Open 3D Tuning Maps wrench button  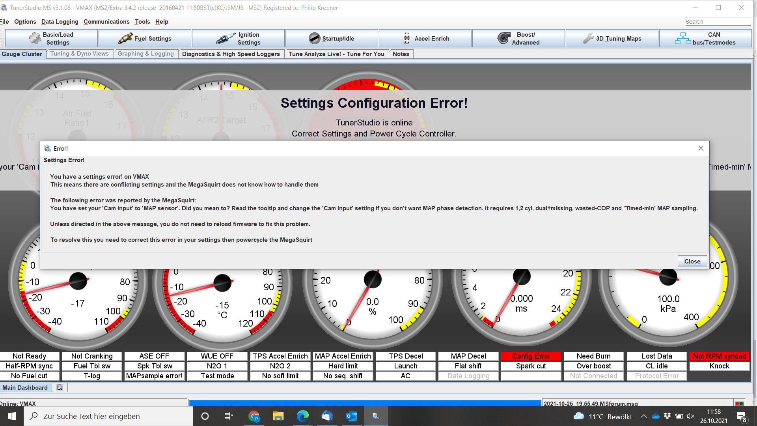tap(612, 39)
